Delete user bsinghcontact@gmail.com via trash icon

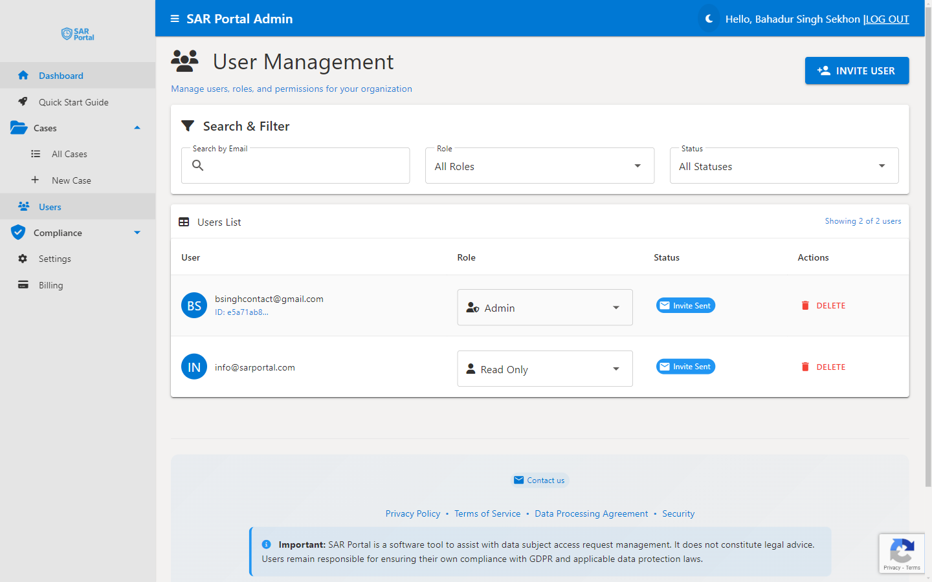pyautogui.click(x=805, y=305)
